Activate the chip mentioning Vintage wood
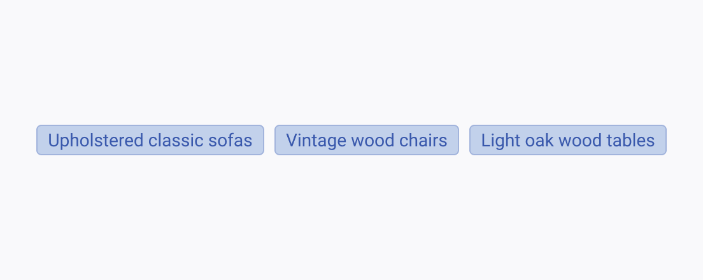703x280 pixels. [367, 140]
